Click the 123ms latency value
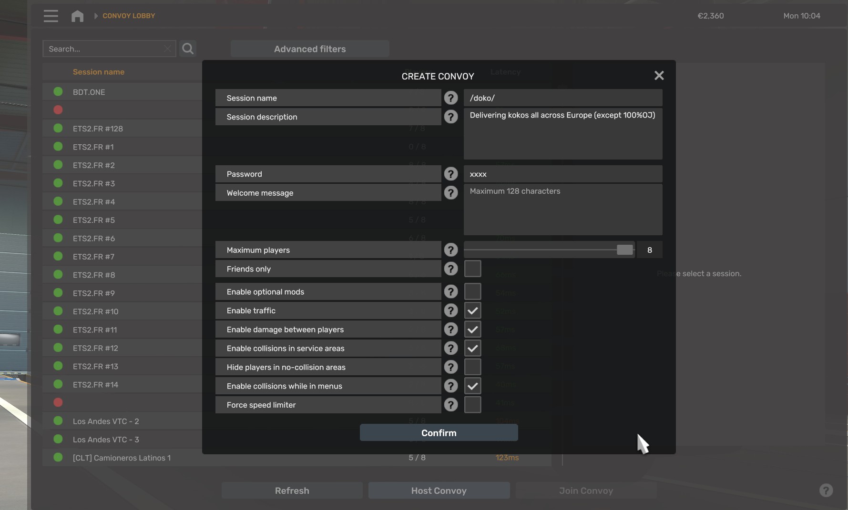The width and height of the screenshot is (848, 510). pyautogui.click(x=507, y=458)
